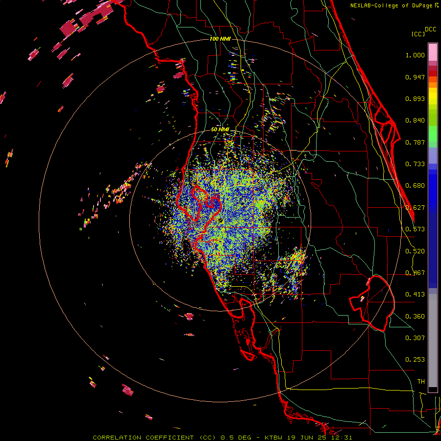
Task: Pick the pink segment atop the color bar
Action: (433, 52)
